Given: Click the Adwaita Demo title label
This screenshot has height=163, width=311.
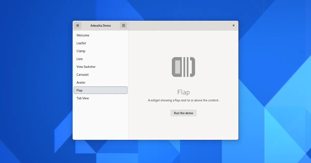Looking at the screenshot, I should click(101, 26).
